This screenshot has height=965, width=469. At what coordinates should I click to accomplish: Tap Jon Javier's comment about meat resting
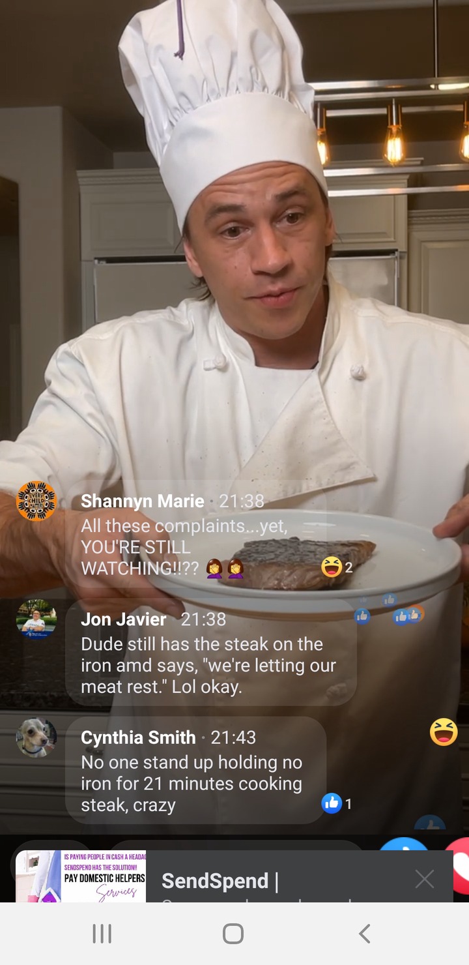point(208,665)
